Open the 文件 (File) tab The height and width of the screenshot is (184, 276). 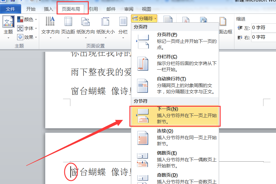10,9
